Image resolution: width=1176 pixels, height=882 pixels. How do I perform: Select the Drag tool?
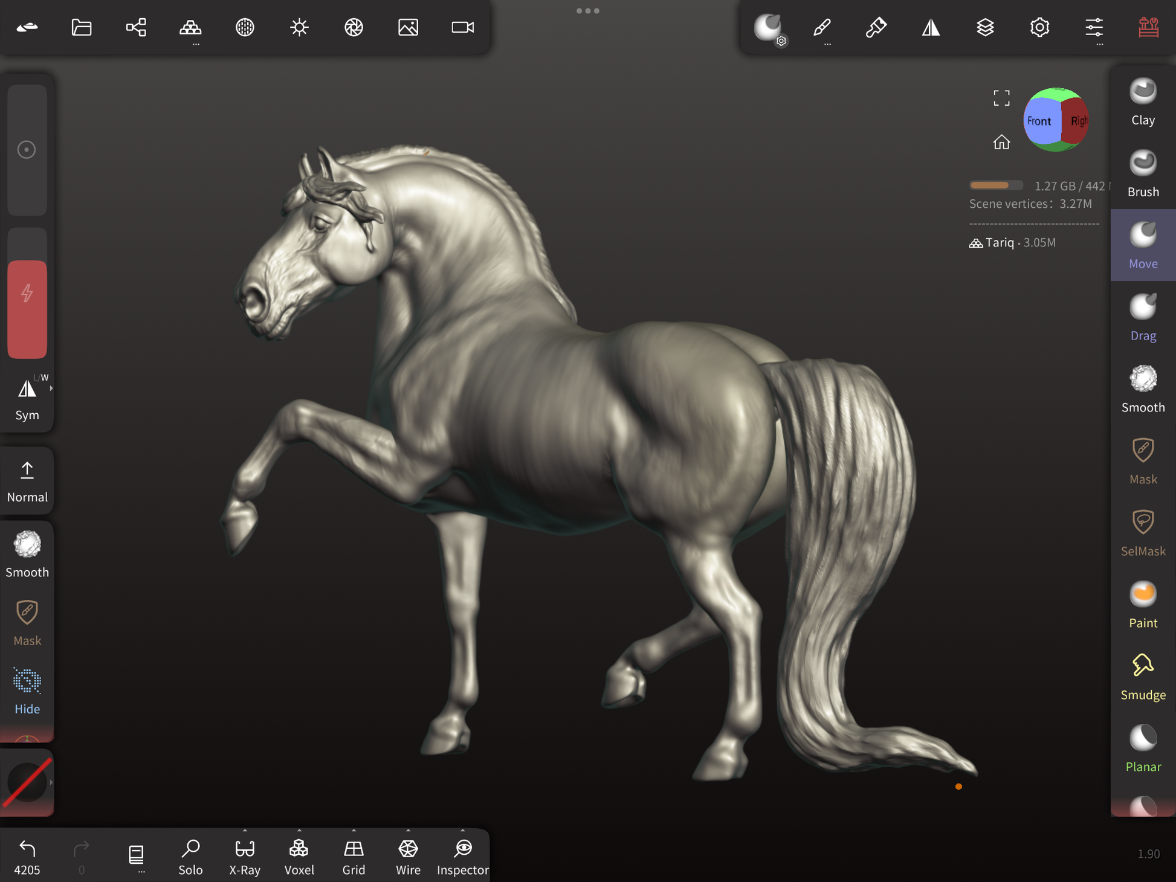[x=1142, y=318]
